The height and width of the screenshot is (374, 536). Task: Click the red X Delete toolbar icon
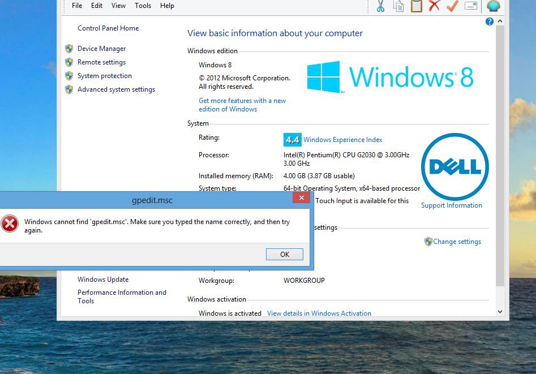pos(434,6)
